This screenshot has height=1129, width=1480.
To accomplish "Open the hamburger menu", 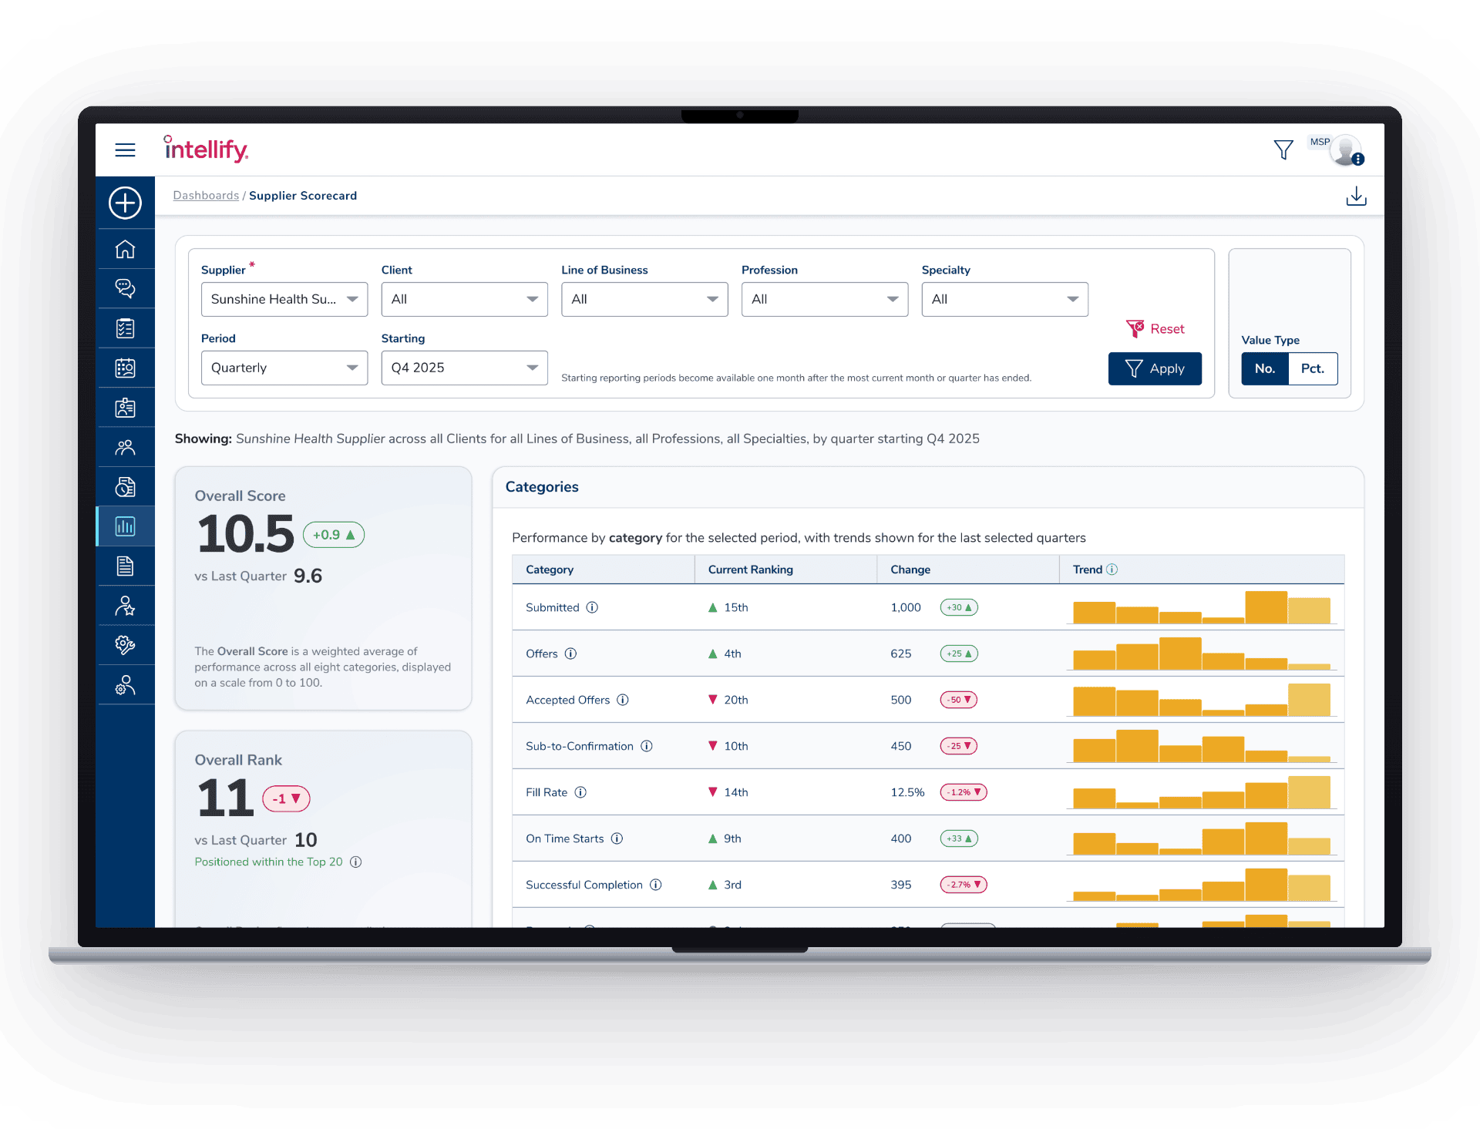I will [125, 150].
